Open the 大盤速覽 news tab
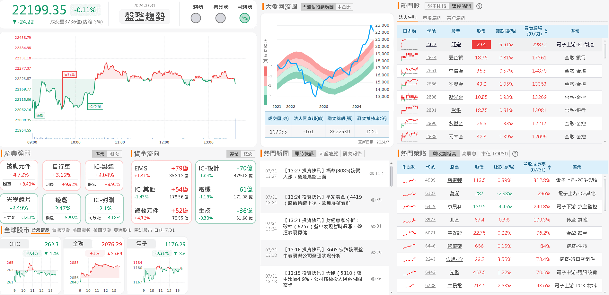 (x=328, y=154)
